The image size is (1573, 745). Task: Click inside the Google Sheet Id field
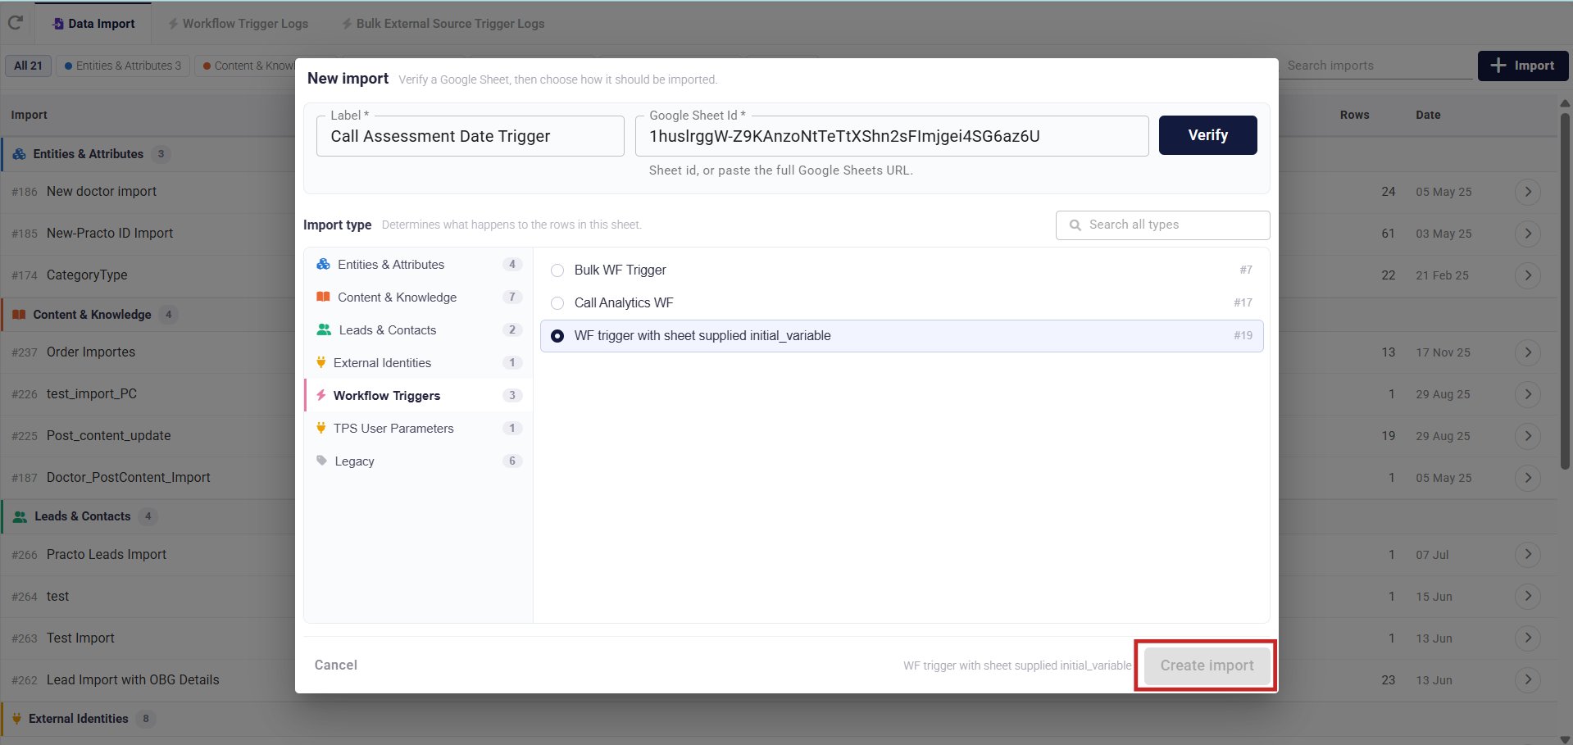coord(891,136)
